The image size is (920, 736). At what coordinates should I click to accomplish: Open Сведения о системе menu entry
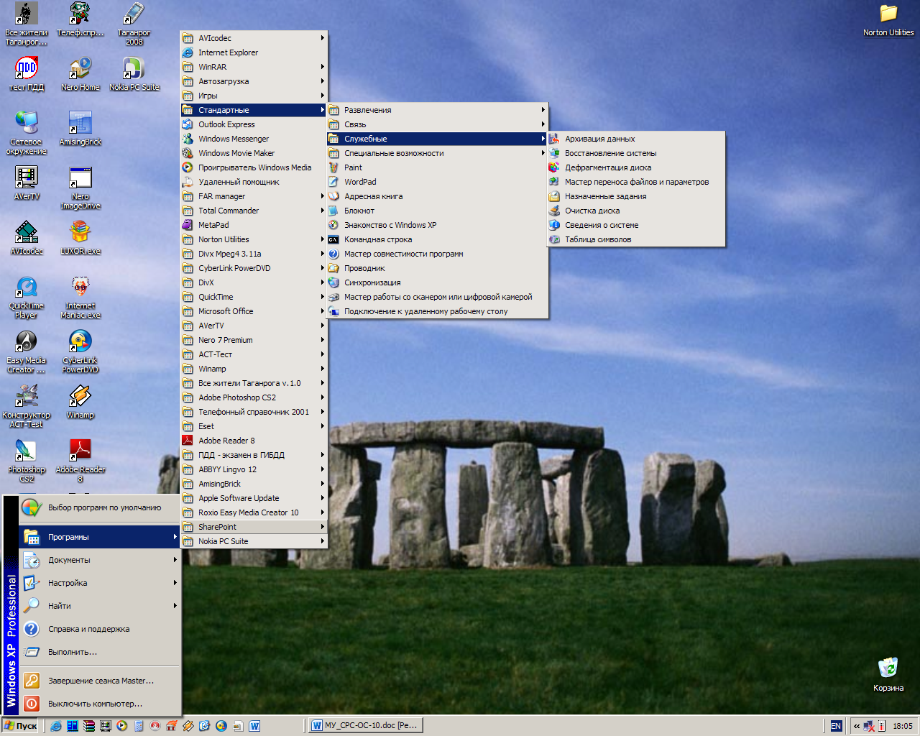636,225
